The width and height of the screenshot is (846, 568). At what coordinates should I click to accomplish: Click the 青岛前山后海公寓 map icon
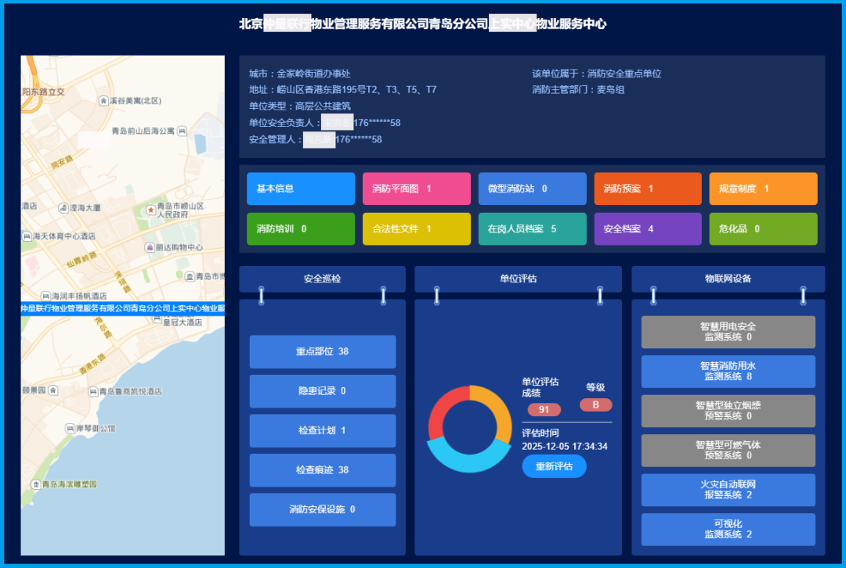[x=182, y=131]
